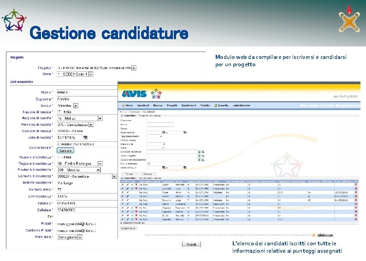The height and width of the screenshot is (261, 366).
Task: Click green check icon in first candidate row
Action: (x=132, y=185)
